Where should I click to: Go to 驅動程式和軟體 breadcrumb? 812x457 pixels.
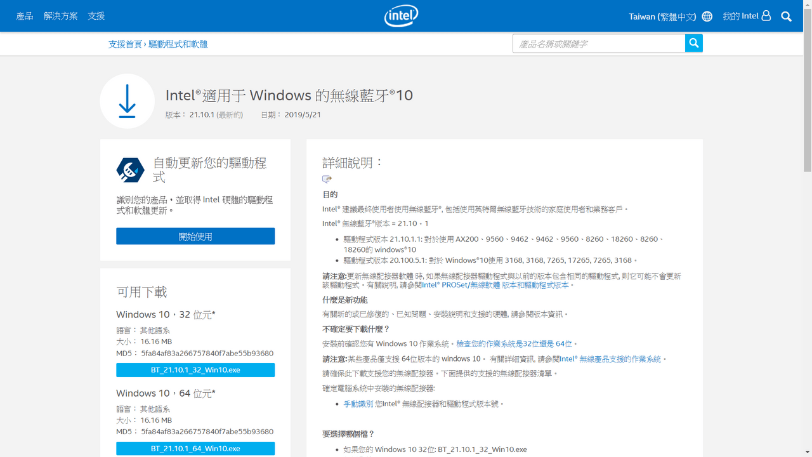coord(178,44)
